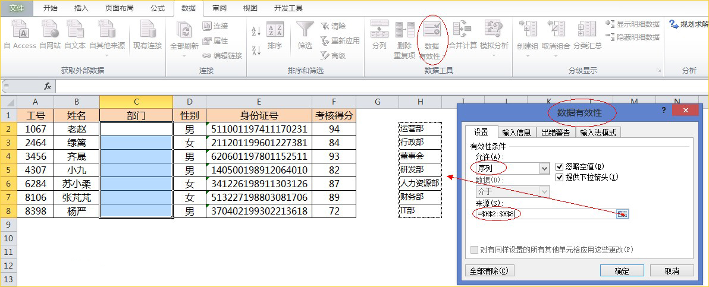The height and width of the screenshot is (287, 709).
Task: Open the 连接 connections item
Action: [x=215, y=26]
